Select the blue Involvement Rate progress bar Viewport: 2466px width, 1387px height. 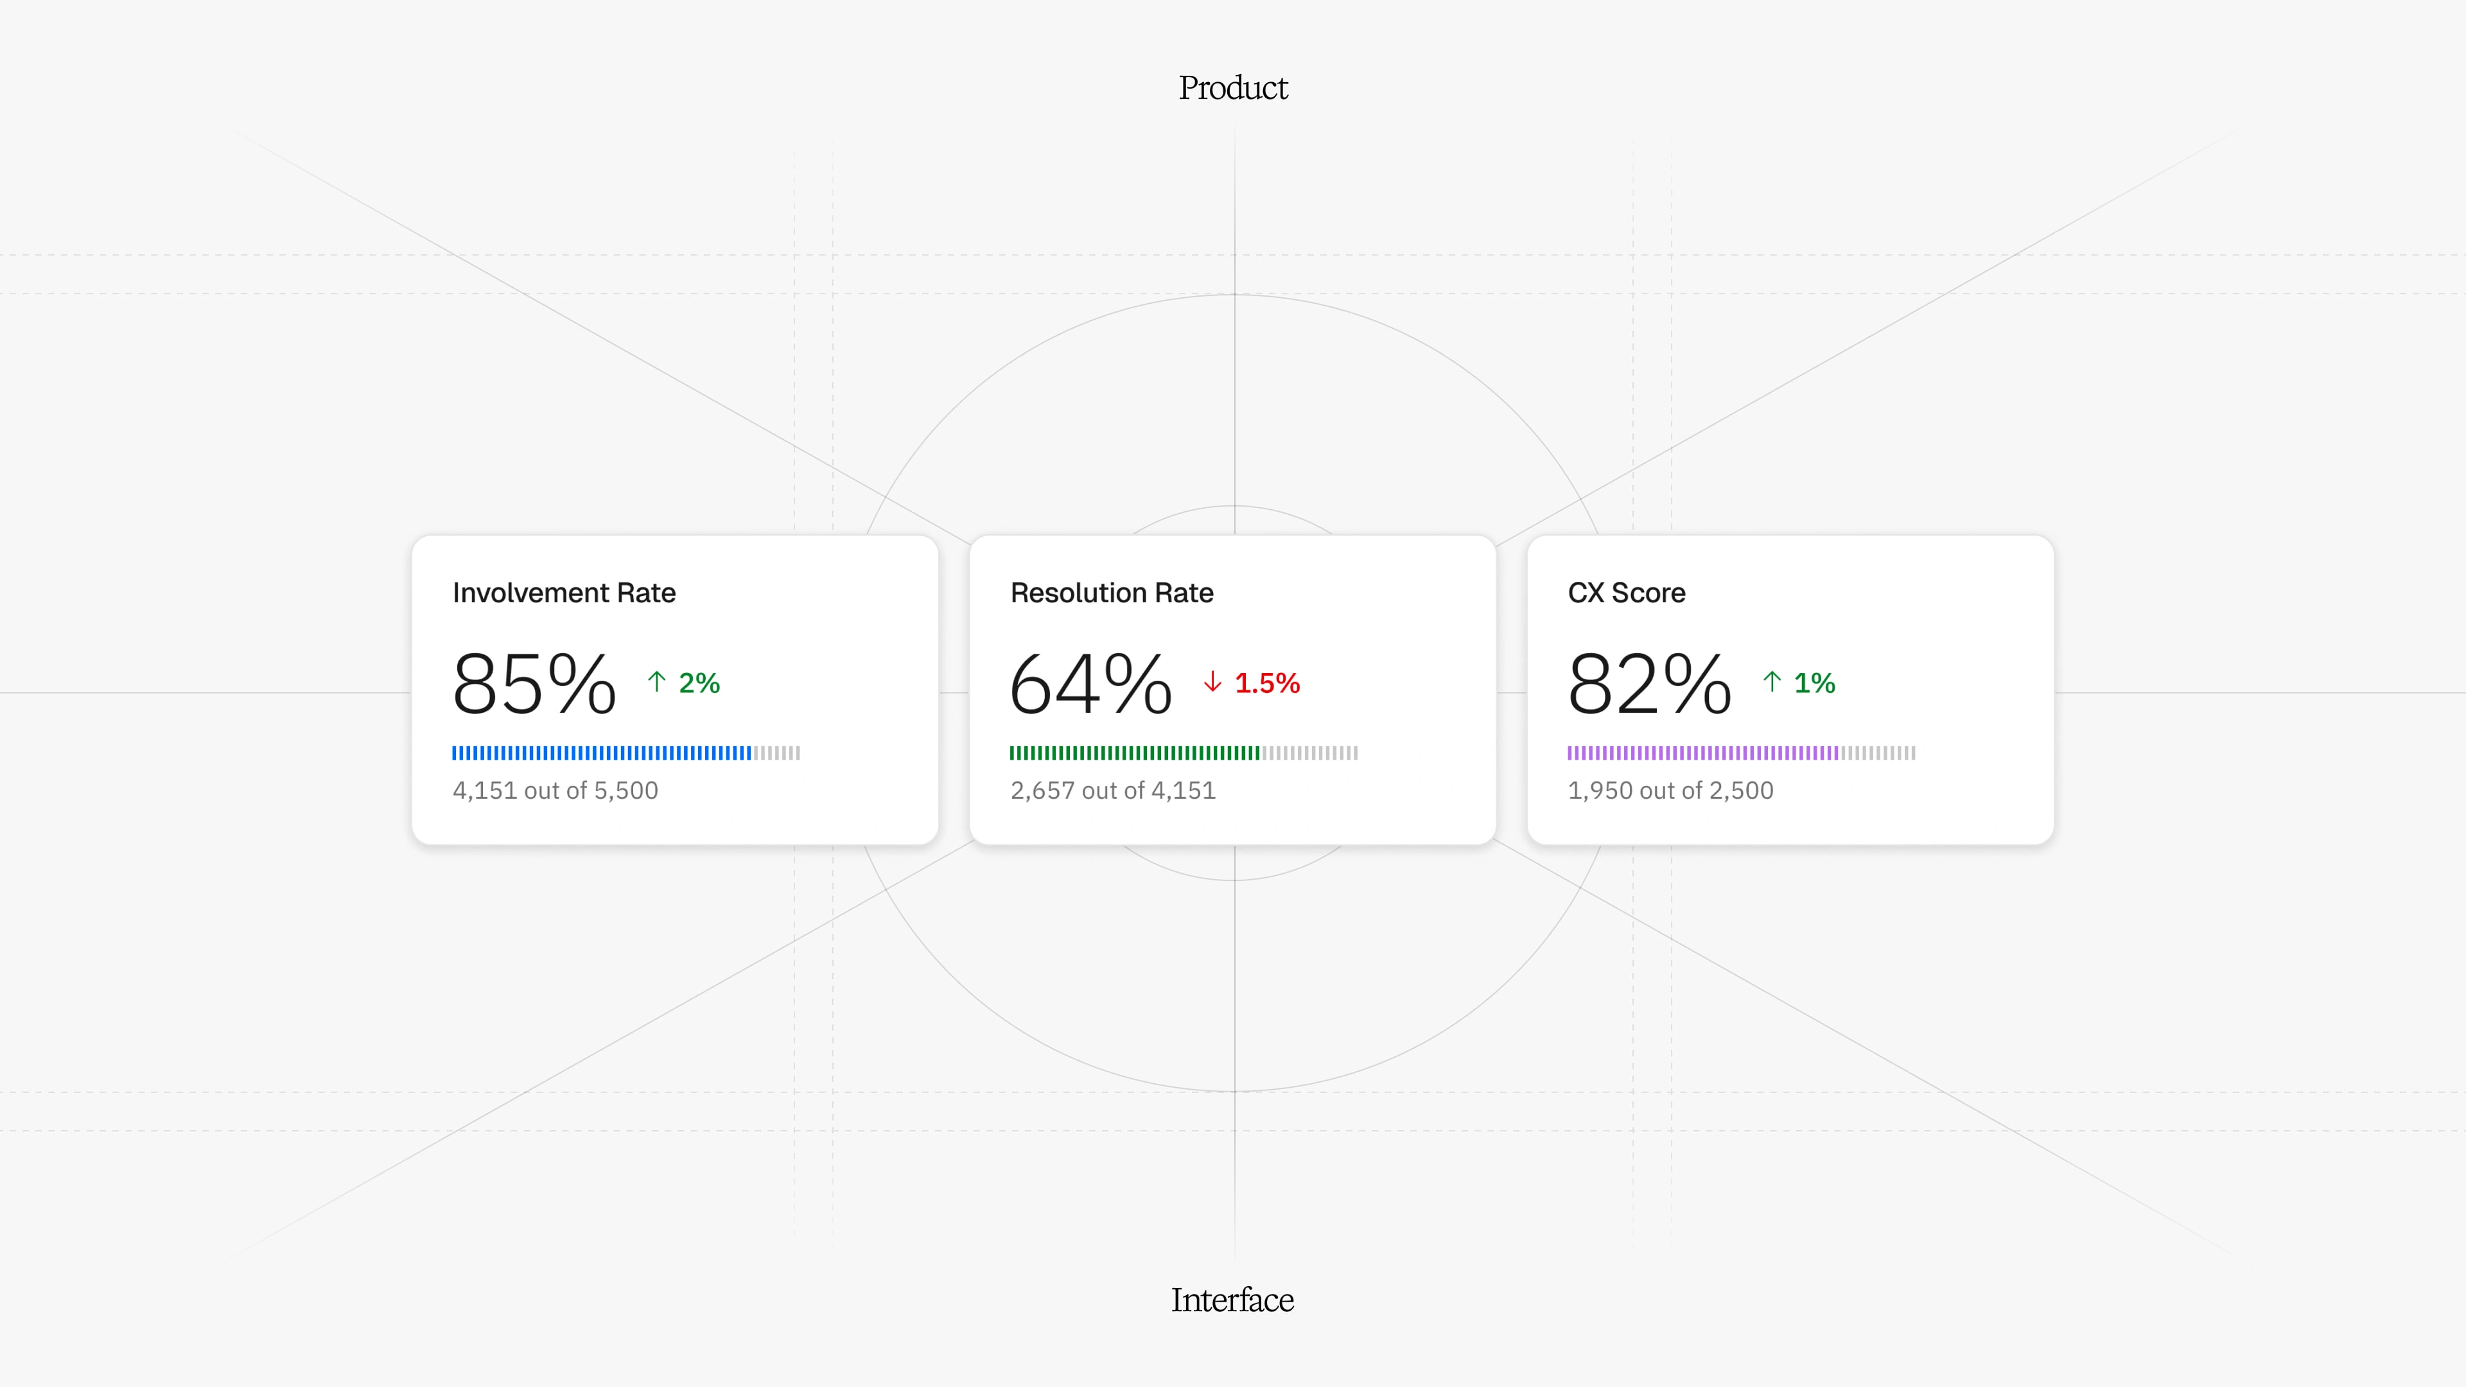[625, 753]
